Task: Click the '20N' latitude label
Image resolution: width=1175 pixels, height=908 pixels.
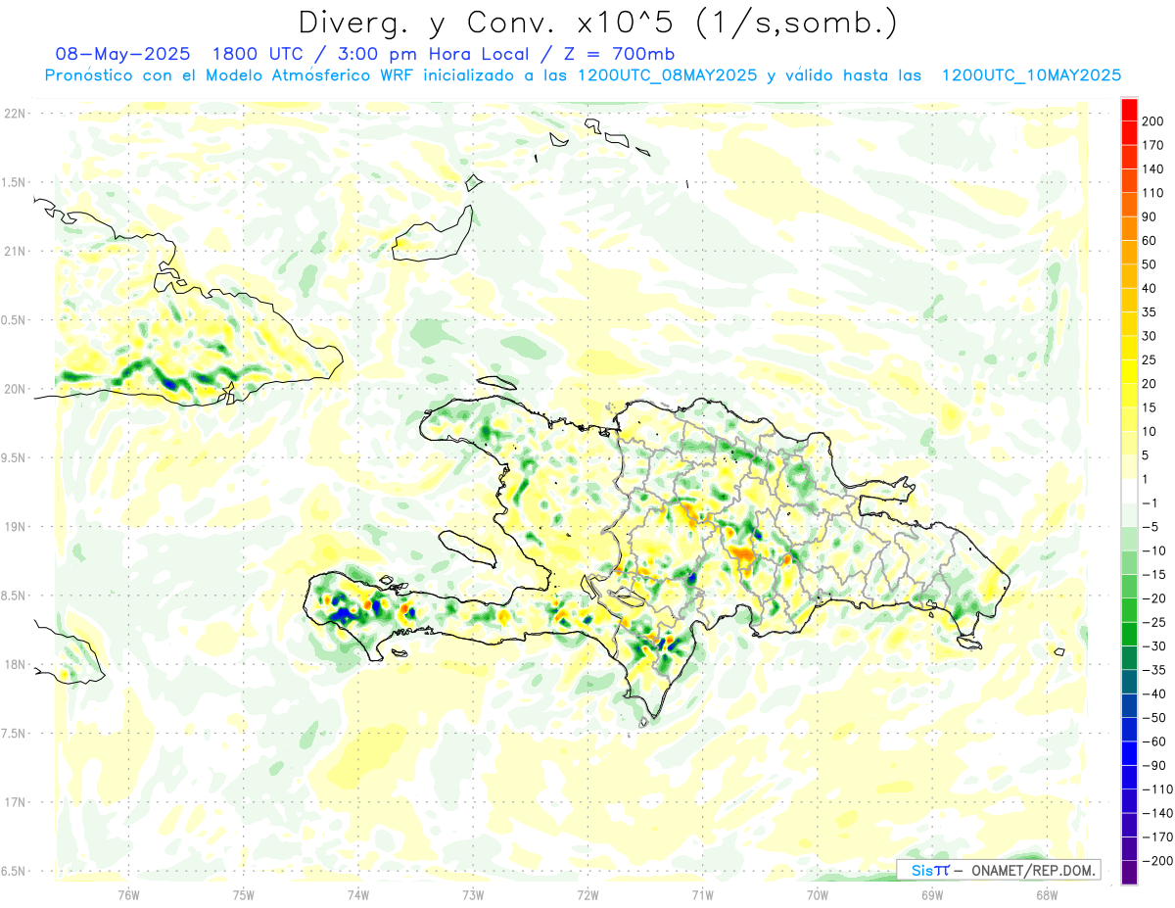Action: pos(15,389)
